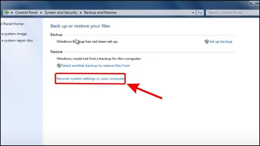Click the shield icon beside Set up backup
The height and width of the screenshot is (146, 260).
pyautogui.click(x=206, y=42)
